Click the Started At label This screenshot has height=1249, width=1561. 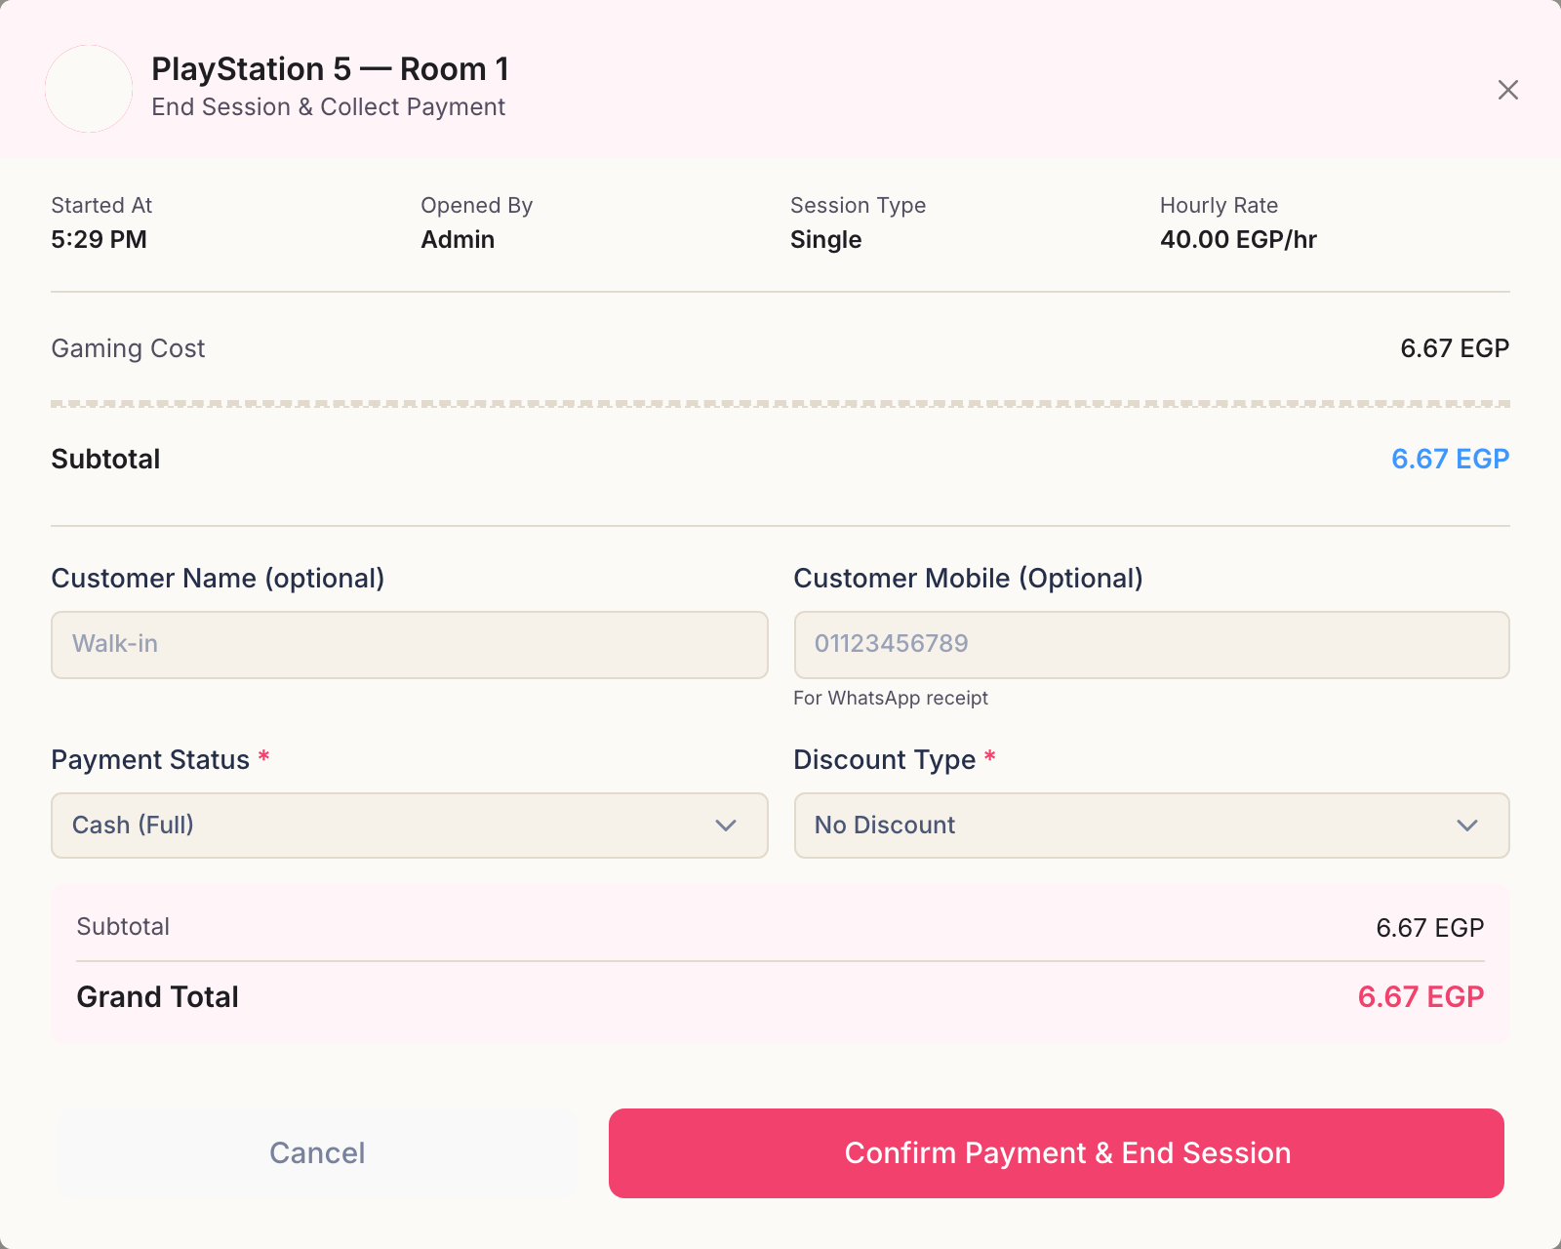tap(101, 206)
